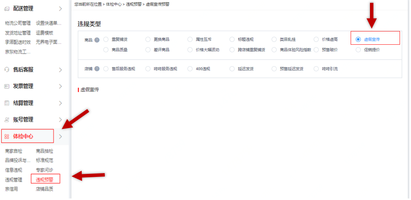Viewport: 411px width, 200px height.
Task: Click the 结算管理 calculator icon
Action: point(7,103)
